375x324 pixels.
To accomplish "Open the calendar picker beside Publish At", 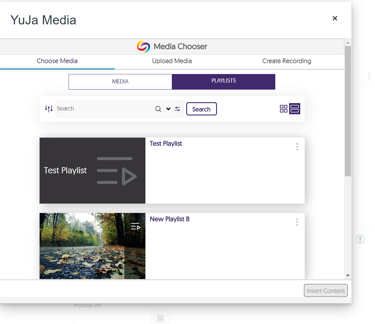I will [x=160, y=318].
